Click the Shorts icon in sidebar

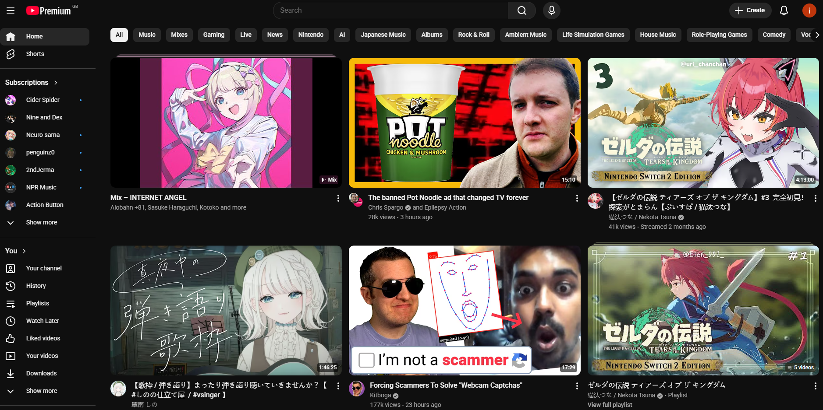click(x=11, y=54)
